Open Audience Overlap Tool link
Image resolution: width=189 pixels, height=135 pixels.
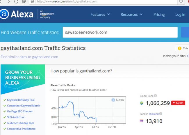pyautogui.click(x=20, y=123)
